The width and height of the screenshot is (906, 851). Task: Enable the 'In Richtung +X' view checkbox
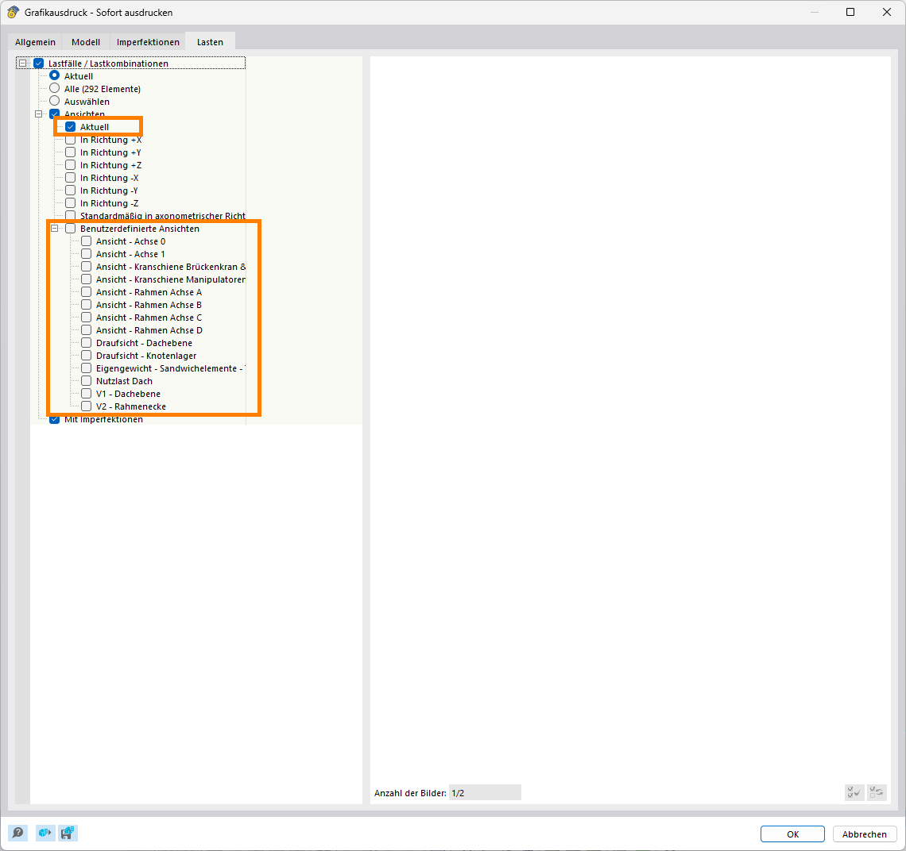coord(71,141)
